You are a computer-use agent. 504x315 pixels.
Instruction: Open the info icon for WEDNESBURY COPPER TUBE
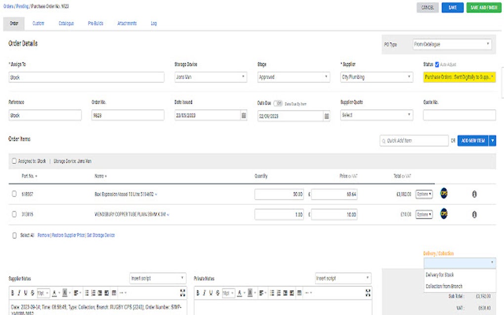[x=474, y=214]
